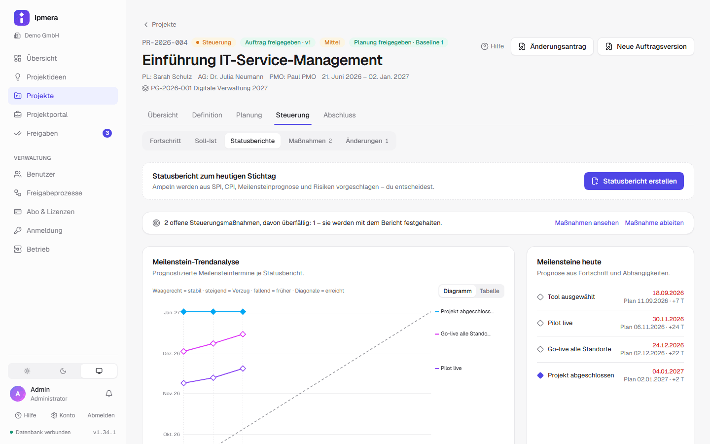This screenshot has width=710, height=444.
Task: Switch to Maßnahmen subtab
Action: [310, 141]
